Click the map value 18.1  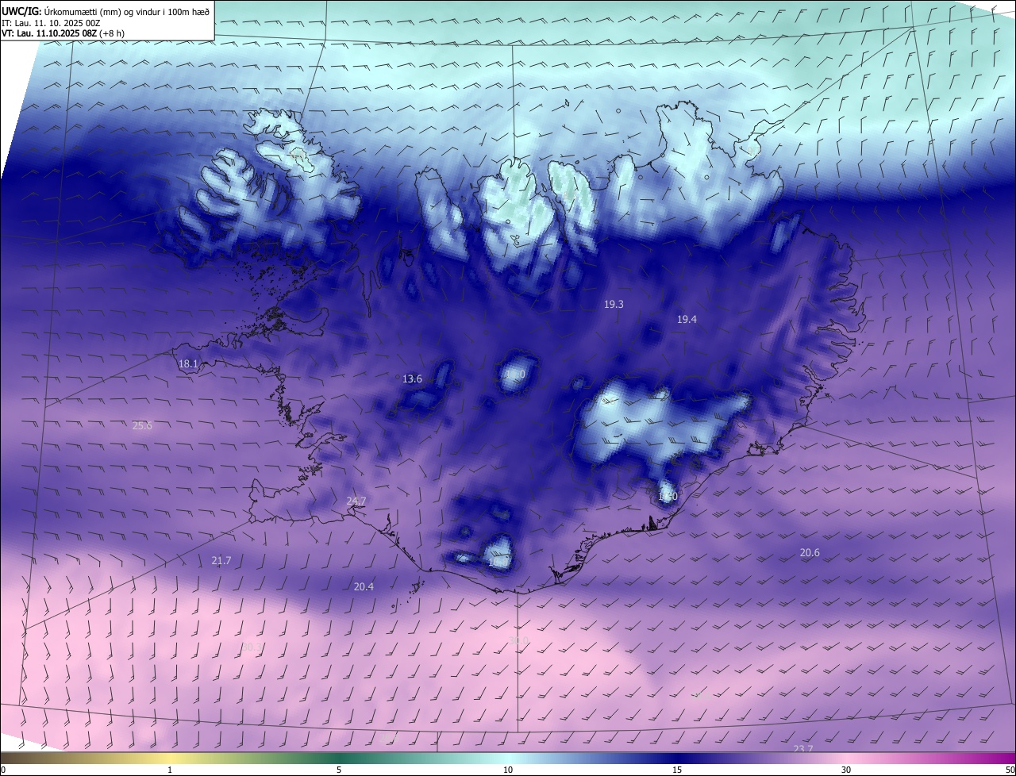(x=188, y=363)
